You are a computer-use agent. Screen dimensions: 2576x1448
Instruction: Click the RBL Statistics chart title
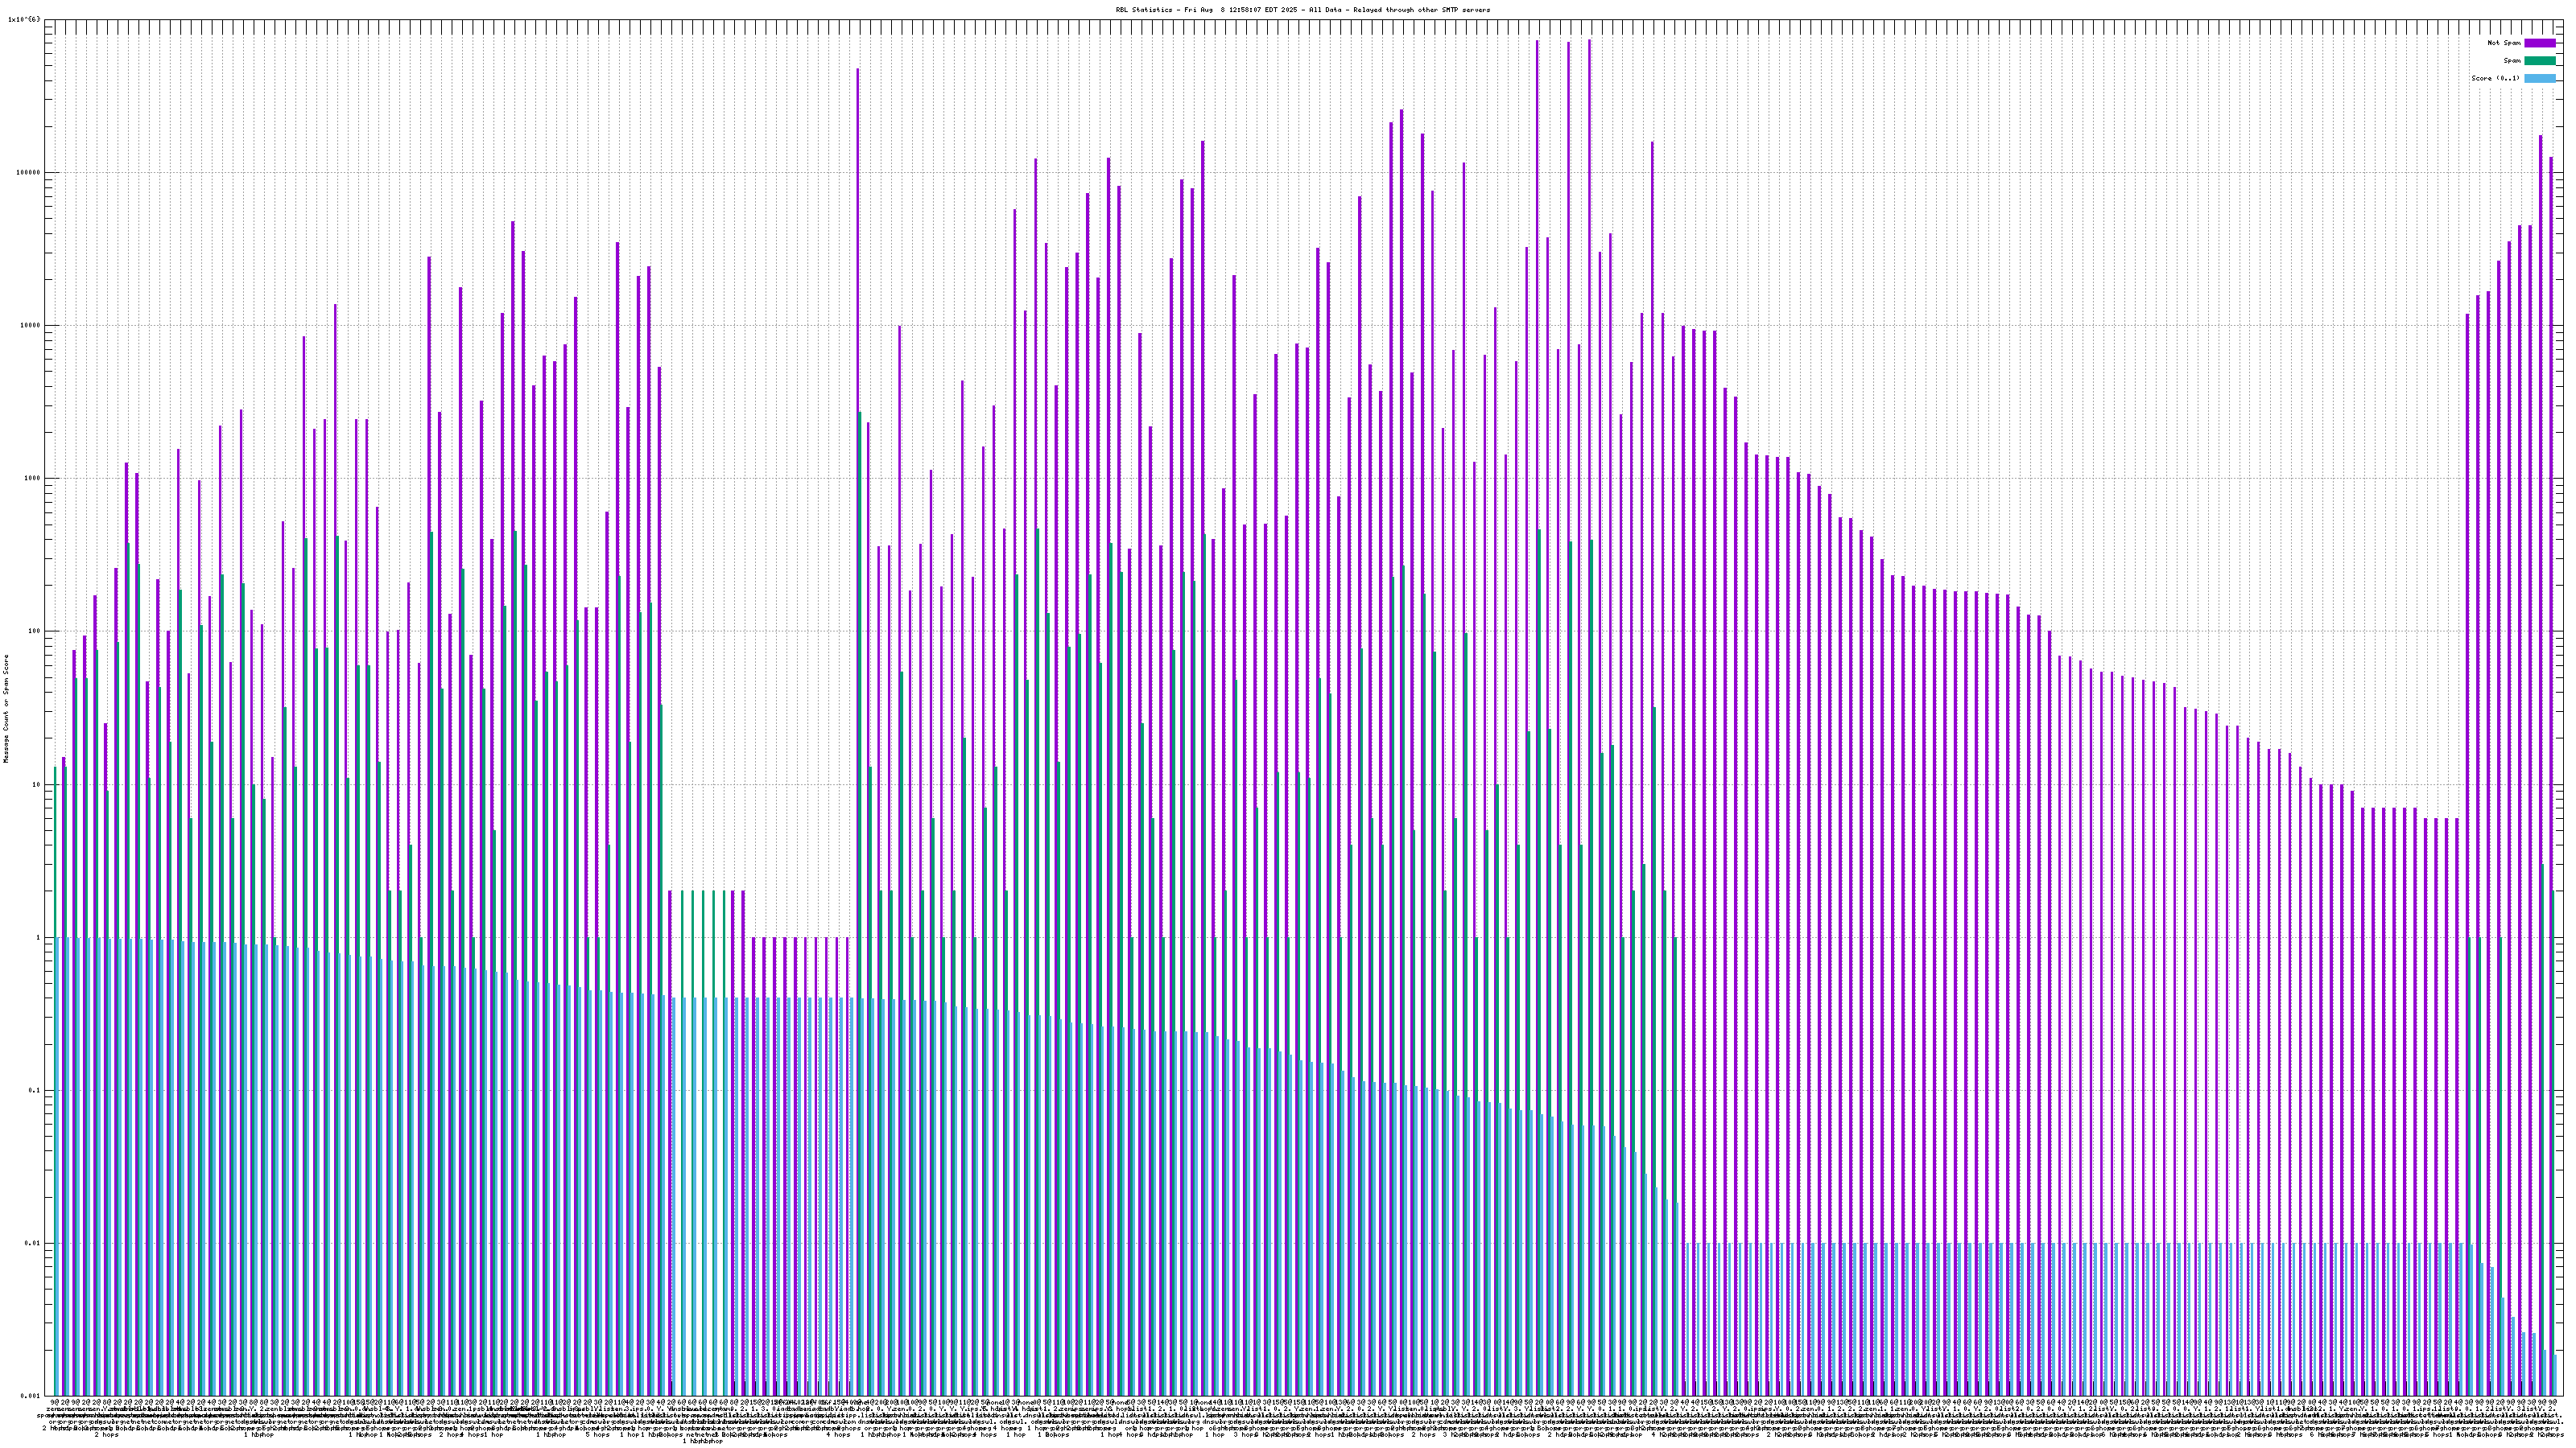click(1302, 10)
